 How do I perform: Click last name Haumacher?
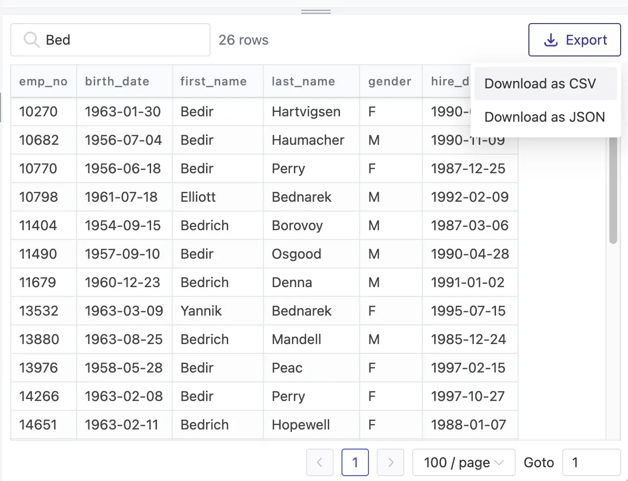[x=308, y=140]
